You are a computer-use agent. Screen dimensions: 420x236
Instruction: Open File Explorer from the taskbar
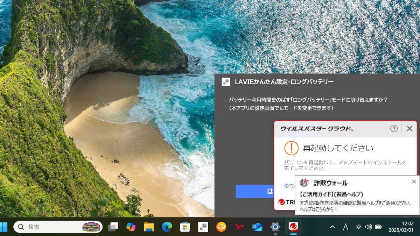tap(149, 227)
